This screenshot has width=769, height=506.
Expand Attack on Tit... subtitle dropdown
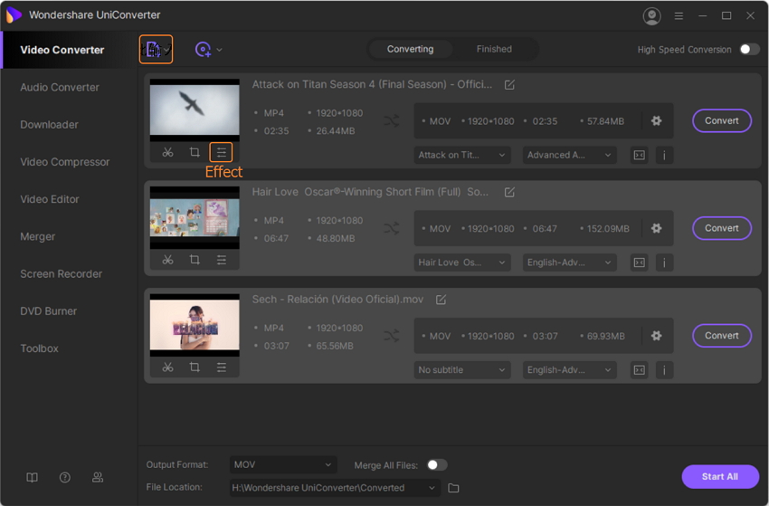[x=462, y=155]
